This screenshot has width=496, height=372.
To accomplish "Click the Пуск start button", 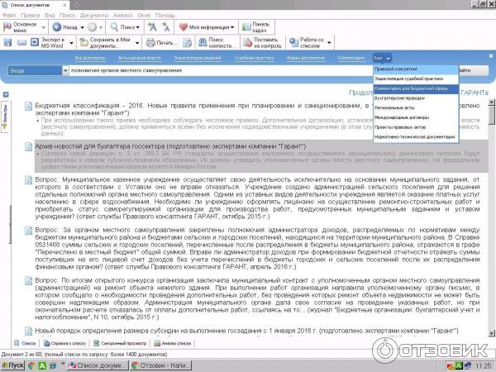I will (12, 365).
